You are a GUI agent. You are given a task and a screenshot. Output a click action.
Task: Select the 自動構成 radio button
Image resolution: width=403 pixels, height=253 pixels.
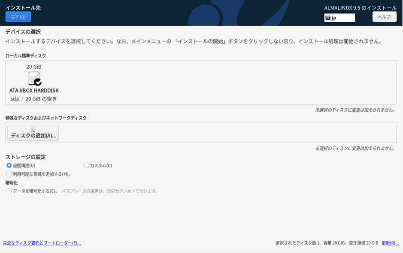pos(9,165)
